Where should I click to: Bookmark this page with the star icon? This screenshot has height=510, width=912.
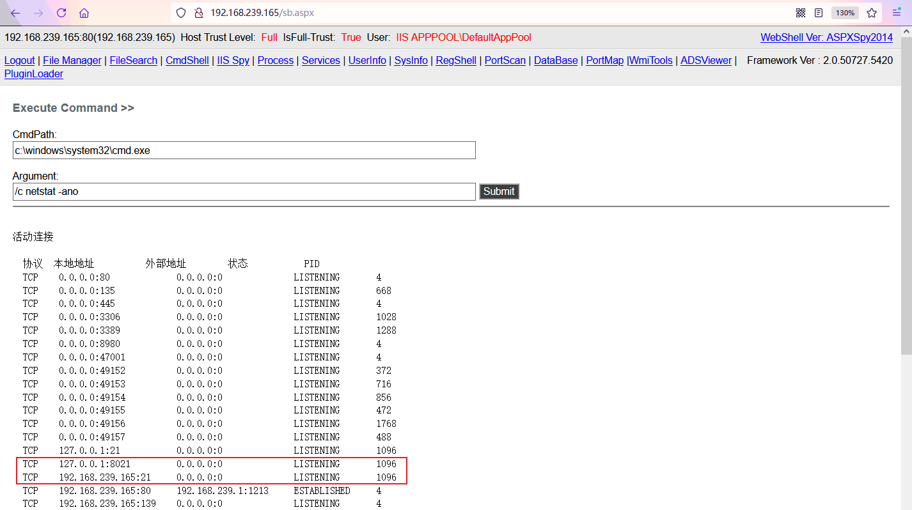(872, 13)
